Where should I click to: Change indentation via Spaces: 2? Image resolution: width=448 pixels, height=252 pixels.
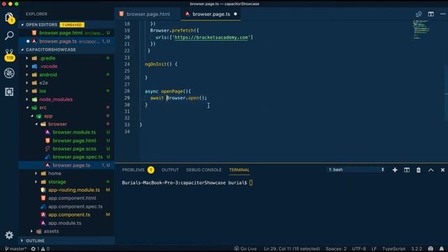pyautogui.click(x=336, y=249)
